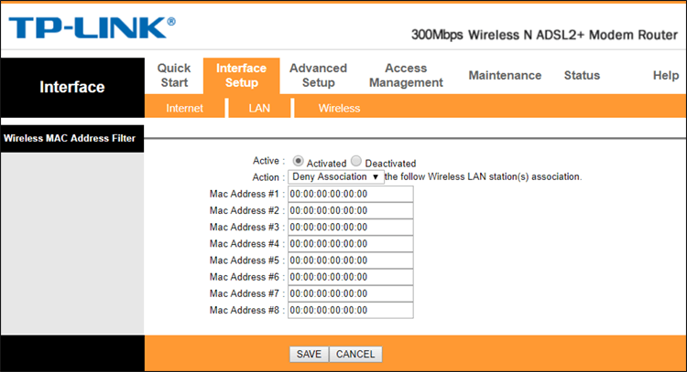Open the Internet submenu

(184, 108)
